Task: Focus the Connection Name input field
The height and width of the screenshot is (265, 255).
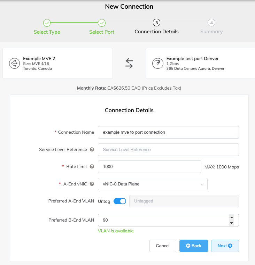Action: tap(168, 132)
